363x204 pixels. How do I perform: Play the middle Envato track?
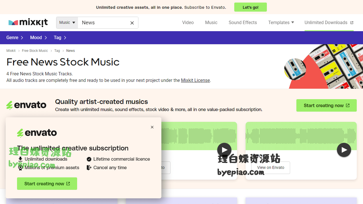224,150
